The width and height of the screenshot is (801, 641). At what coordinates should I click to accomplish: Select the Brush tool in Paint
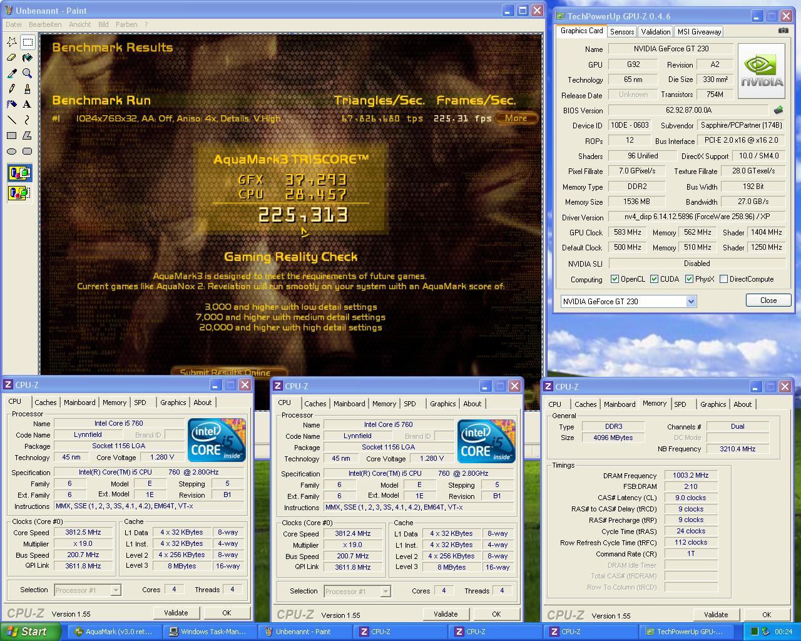click(x=28, y=89)
